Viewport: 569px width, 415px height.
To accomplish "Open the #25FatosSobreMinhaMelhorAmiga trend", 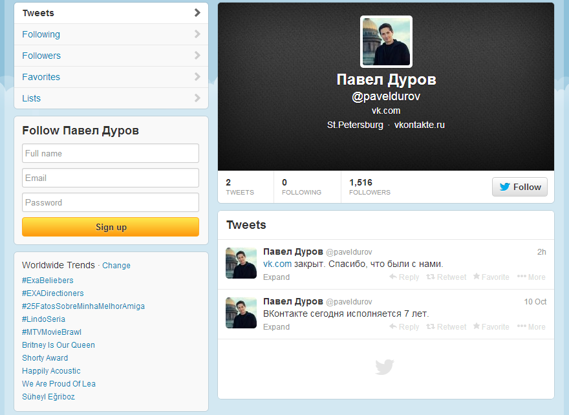I will point(83,306).
